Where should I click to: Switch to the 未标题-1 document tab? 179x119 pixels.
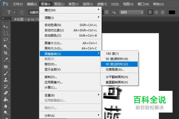[26, 19]
